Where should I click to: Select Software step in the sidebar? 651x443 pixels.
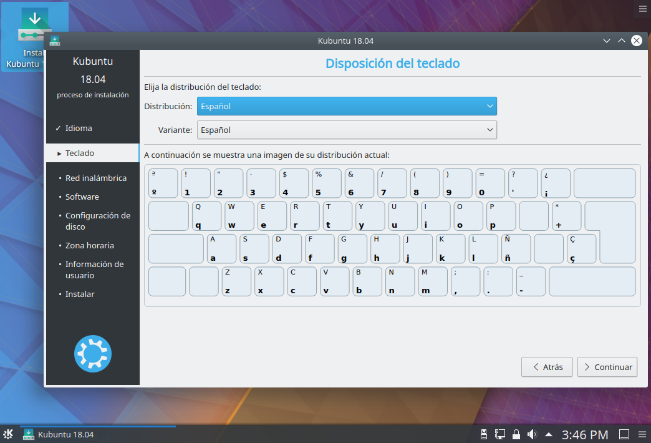[82, 197]
